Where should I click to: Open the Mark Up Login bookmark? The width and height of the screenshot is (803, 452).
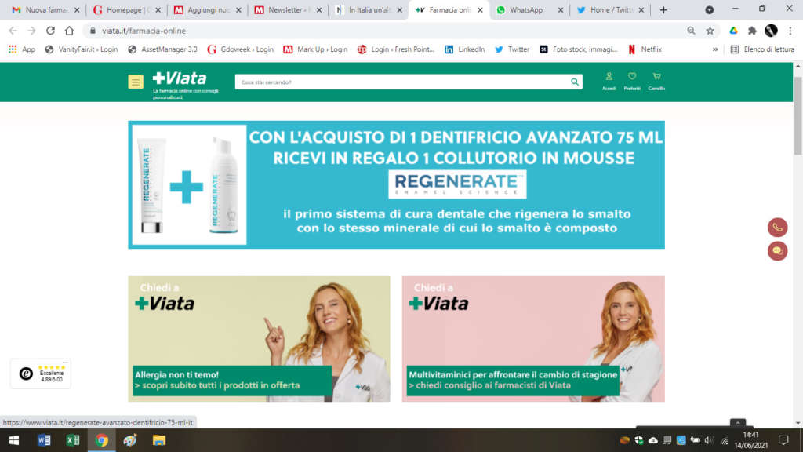point(315,49)
